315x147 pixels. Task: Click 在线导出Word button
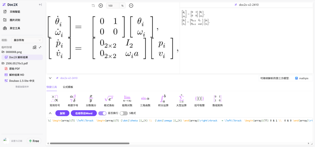(84, 113)
